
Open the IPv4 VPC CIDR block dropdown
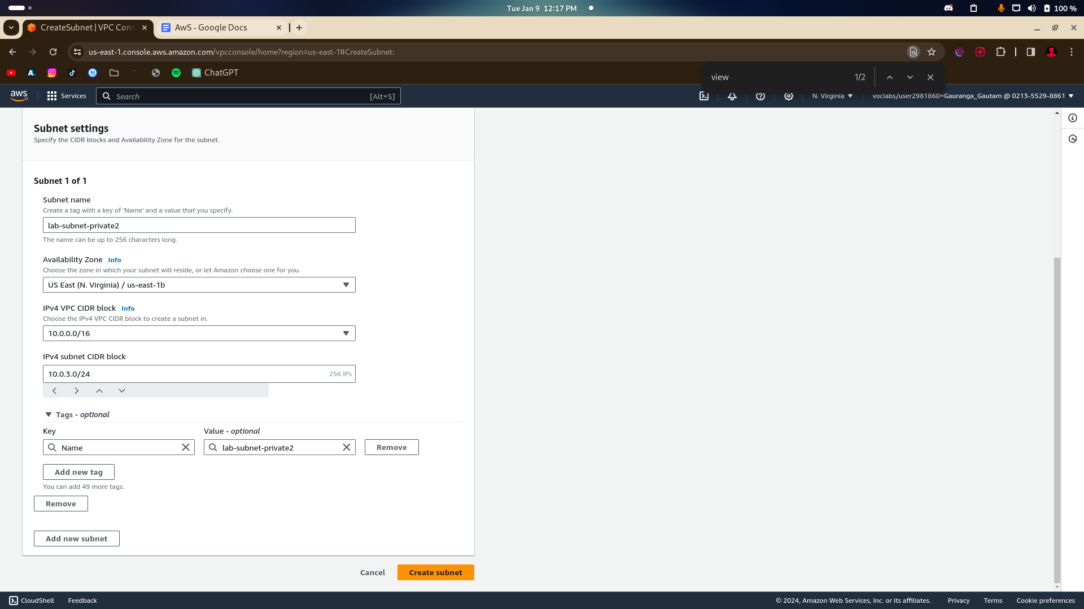coord(199,333)
